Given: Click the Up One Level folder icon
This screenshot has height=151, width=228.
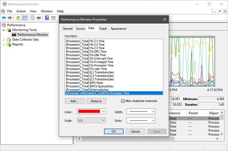Looking at the screenshot, I should [x=19, y=18].
